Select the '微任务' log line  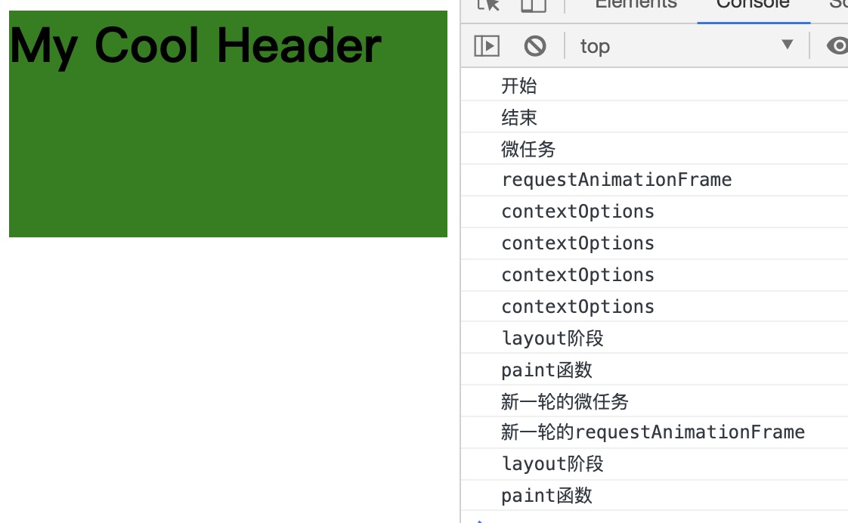pos(528,149)
